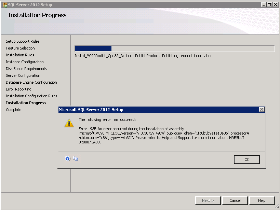Screen dimensions: 280x210
Task: Select Installation Rules step
Action: (x=20, y=55)
